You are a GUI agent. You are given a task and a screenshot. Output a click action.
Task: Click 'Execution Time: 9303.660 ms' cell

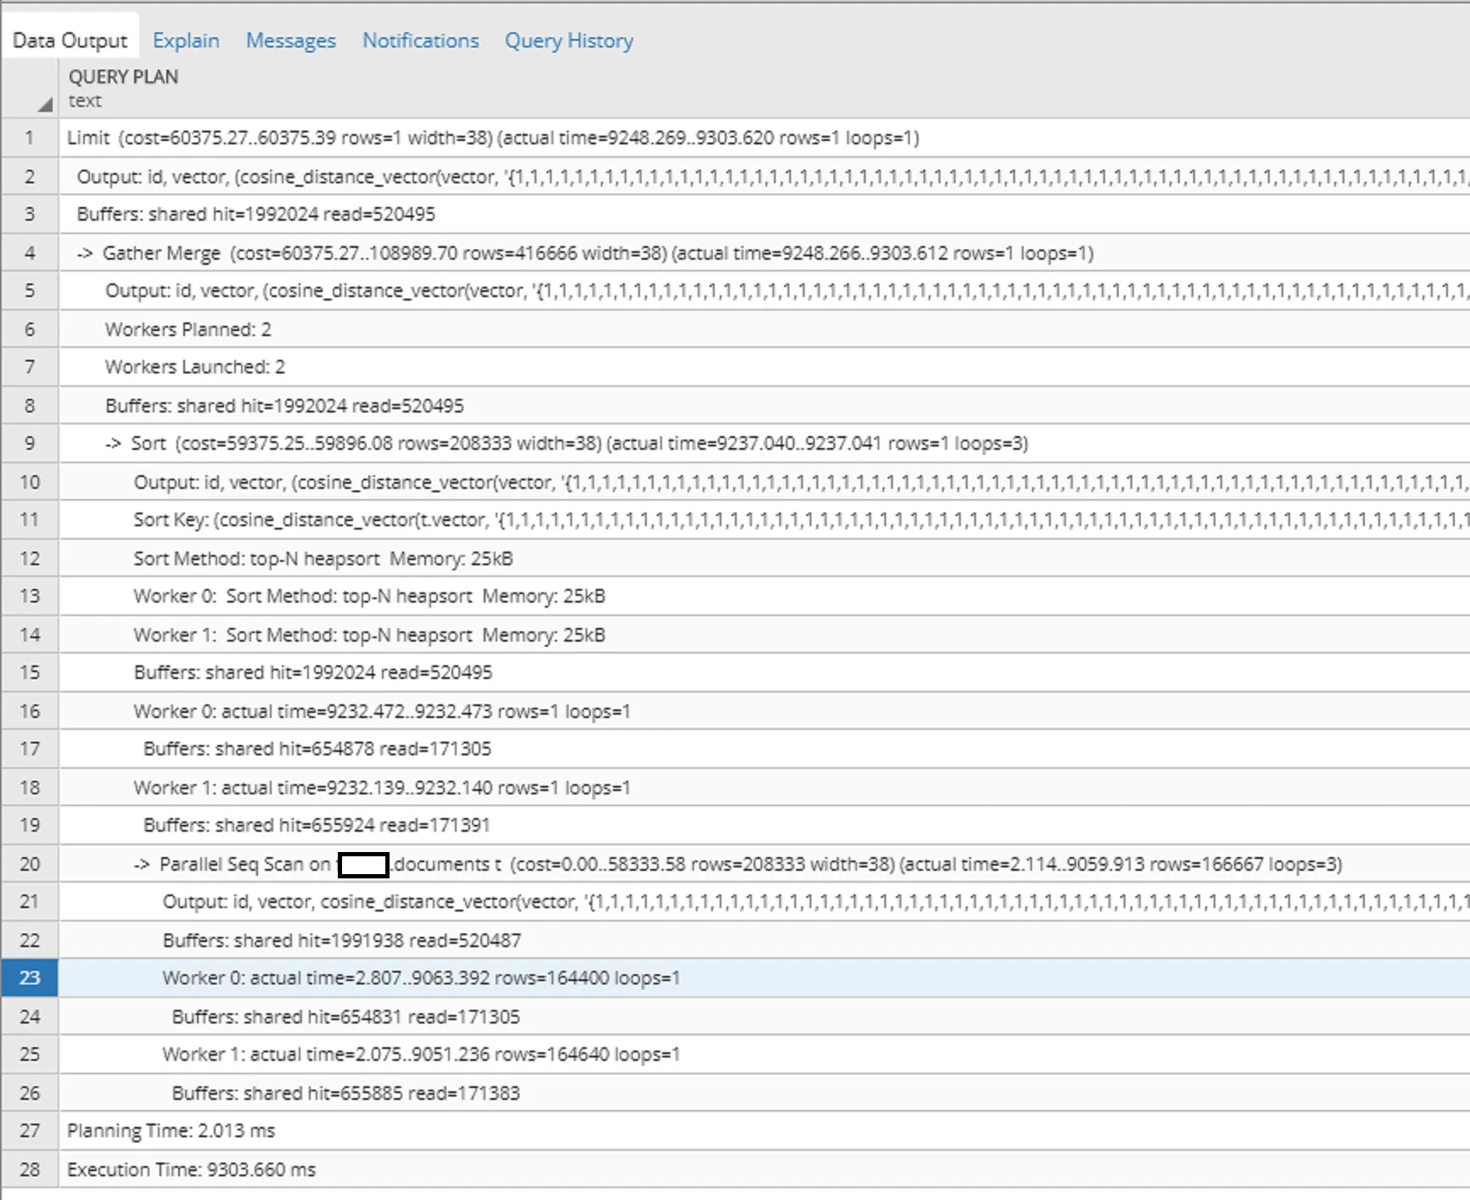click(192, 1169)
